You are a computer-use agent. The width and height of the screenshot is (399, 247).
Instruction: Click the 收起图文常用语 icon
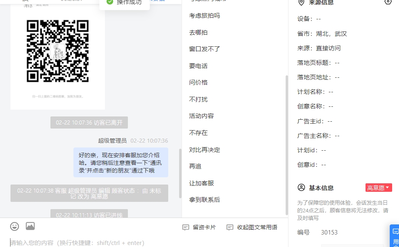click(x=230, y=227)
